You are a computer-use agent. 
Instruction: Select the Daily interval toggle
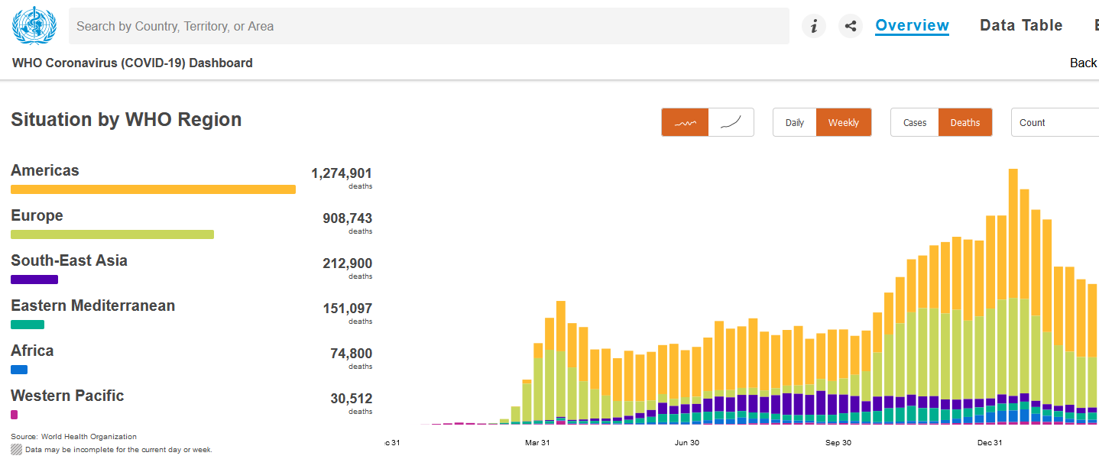tap(795, 122)
